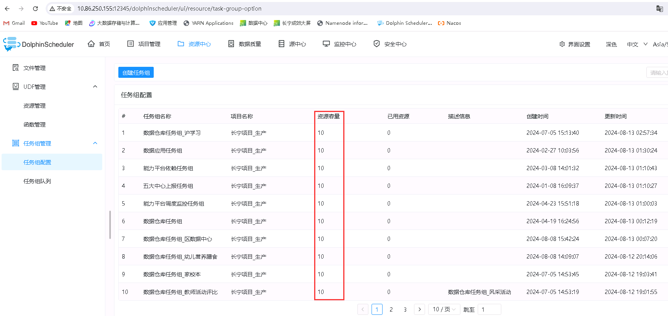This screenshot has height=316, width=668.
Task: Click the home icon for 首页
Action: tap(91, 44)
